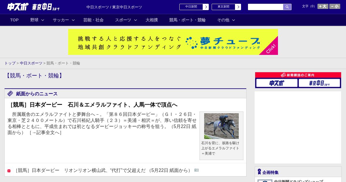Expand スポーツ dropdown chevron
The image size is (346, 182).
click(136, 20)
